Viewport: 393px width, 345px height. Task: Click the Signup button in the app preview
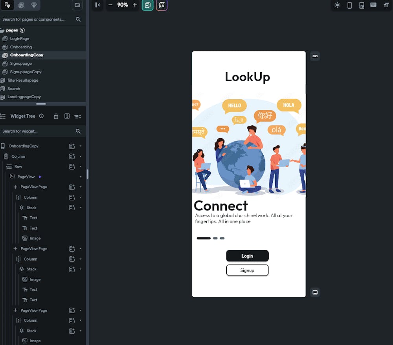coord(247,270)
